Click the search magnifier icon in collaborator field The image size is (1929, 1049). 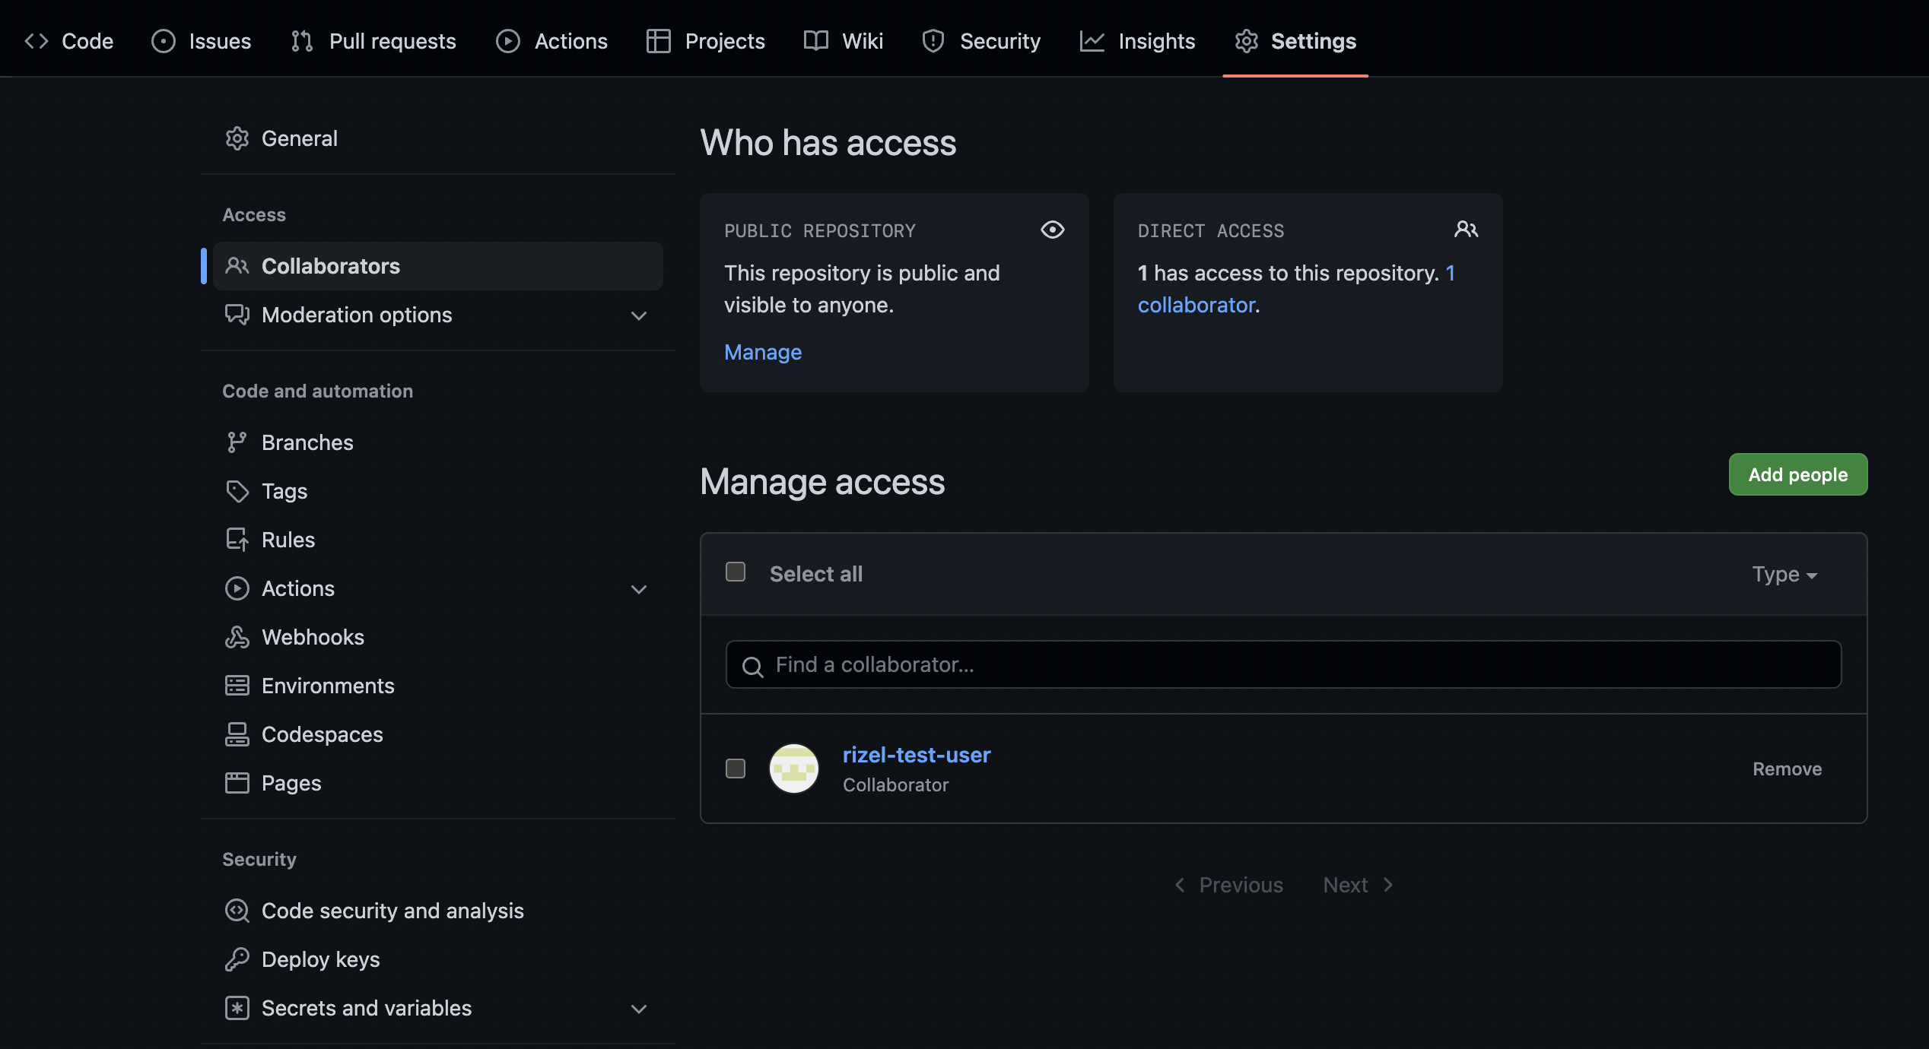point(753,667)
